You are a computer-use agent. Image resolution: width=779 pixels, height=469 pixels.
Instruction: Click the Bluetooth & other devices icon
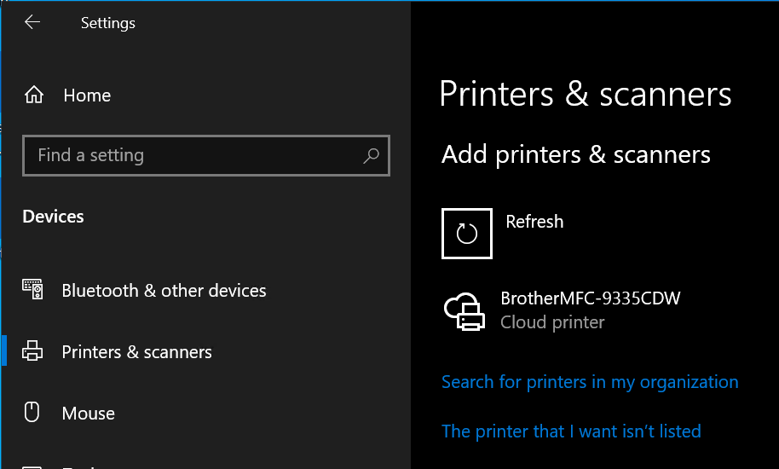[x=33, y=291]
